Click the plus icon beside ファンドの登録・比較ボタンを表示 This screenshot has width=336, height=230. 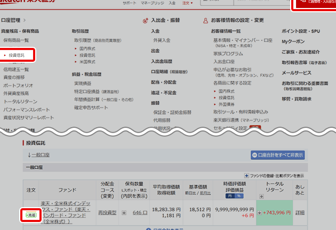(x=246, y=176)
